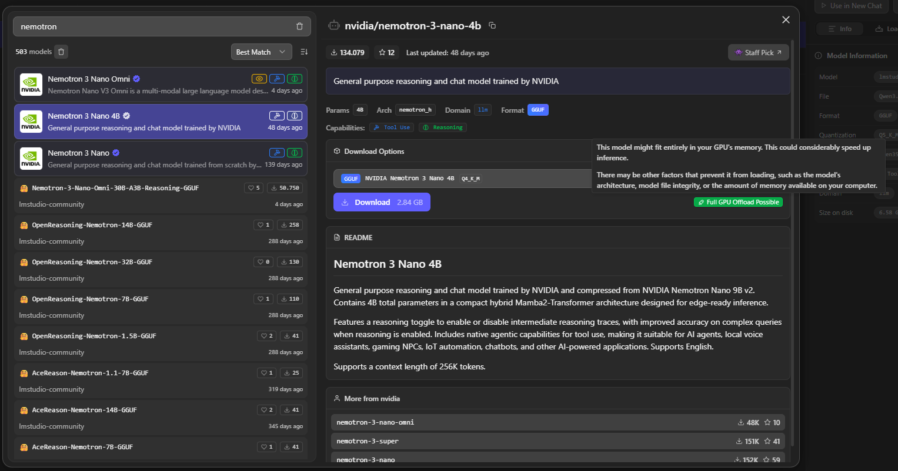Screen dimensions: 898x471
Task: Click the details panel vertical scrollbar
Action: point(793,242)
